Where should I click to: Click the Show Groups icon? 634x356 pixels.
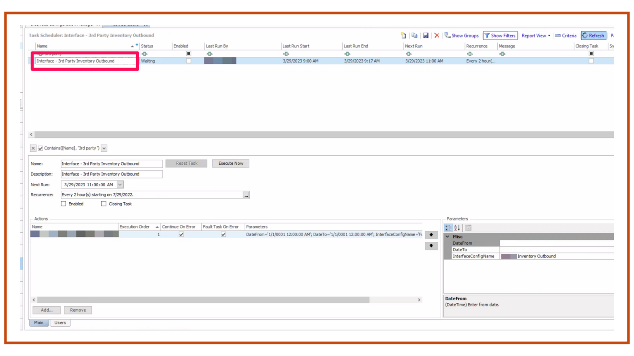coord(447,35)
